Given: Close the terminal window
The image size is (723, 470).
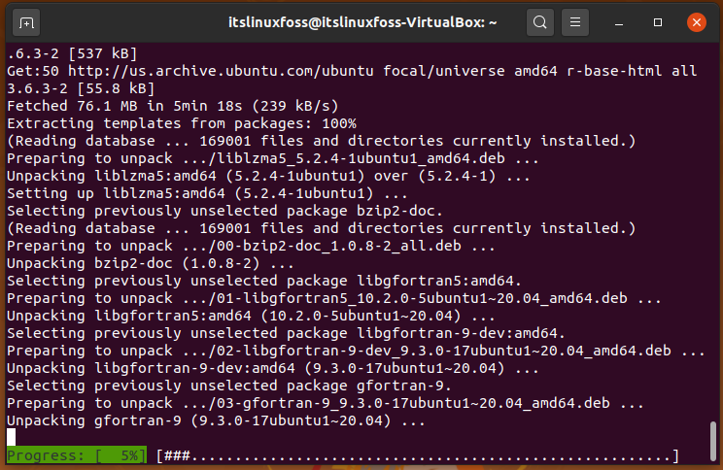Looking at the screenshot, I should [x=696, y=22].
